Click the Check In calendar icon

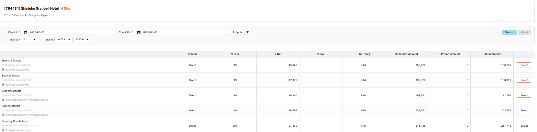pos(26,32)
